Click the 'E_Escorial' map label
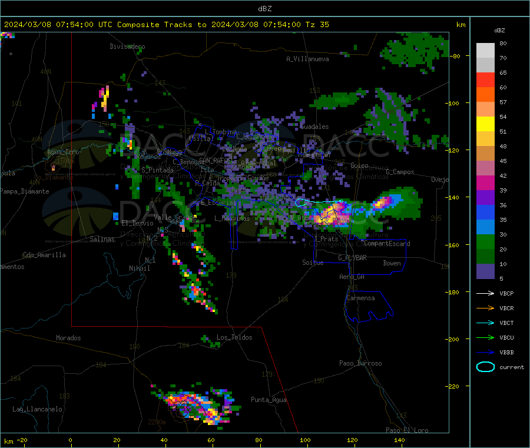 click(218, 203)
